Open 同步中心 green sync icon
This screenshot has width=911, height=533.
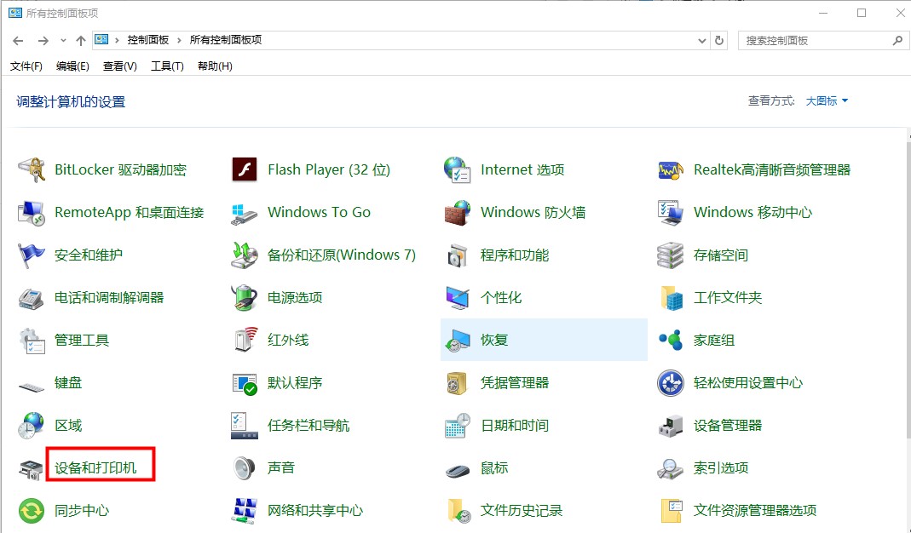(32, 511)
